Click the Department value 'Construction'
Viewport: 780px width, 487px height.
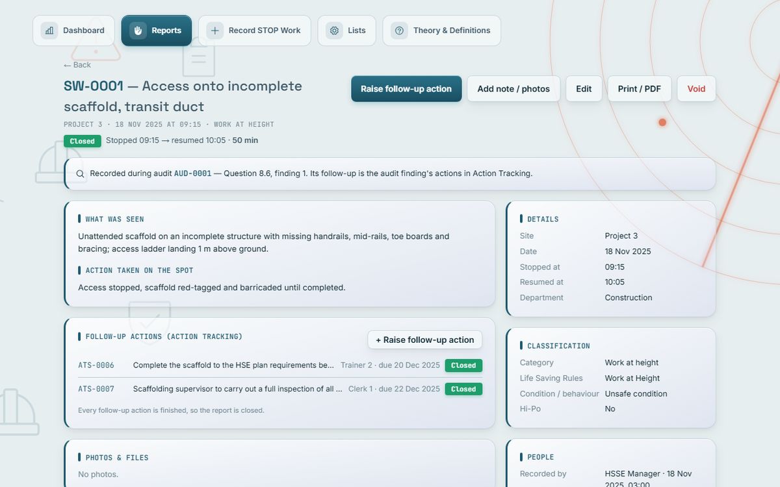point(629,297)
